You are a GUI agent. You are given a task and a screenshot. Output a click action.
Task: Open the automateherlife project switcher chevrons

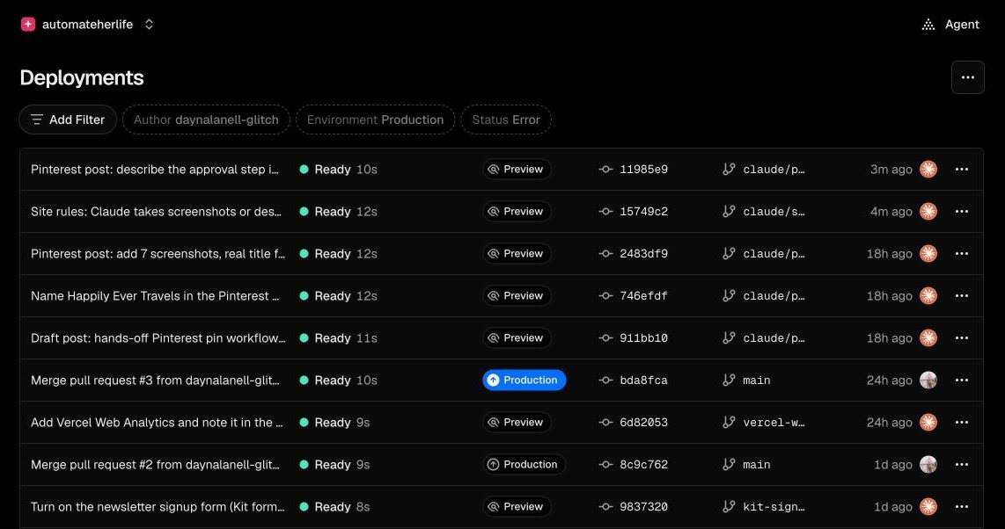[149, 25]
